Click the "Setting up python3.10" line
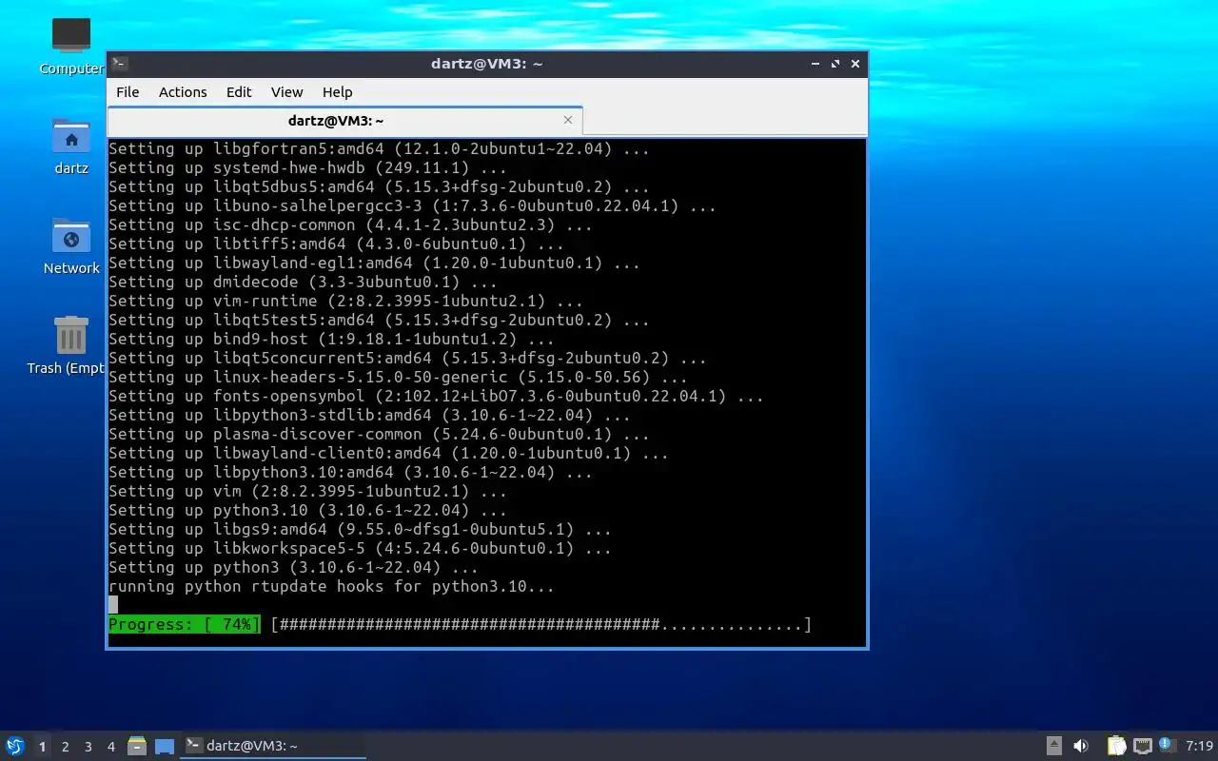This screenshot has height=761, width=1218. pos(307,511)
